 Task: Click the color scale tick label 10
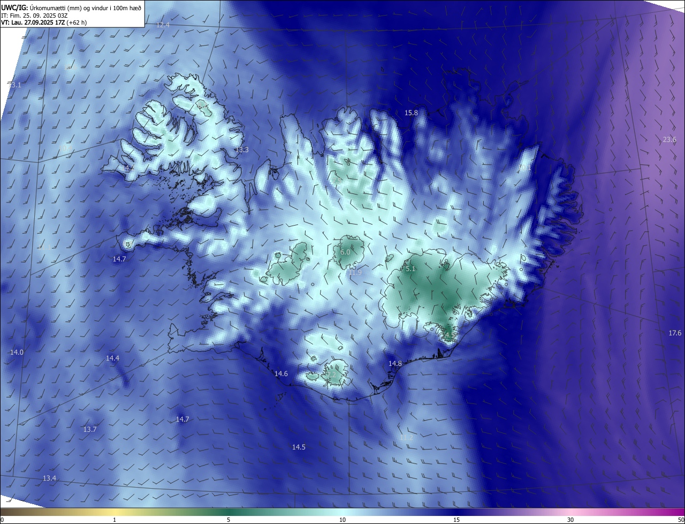coord(342,520)
